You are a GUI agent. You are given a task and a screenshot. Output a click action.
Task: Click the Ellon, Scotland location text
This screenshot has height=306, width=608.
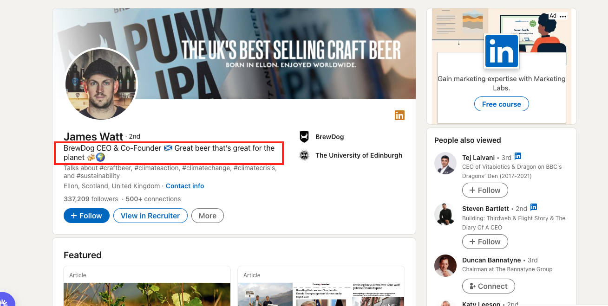click(x=111, y=186)
